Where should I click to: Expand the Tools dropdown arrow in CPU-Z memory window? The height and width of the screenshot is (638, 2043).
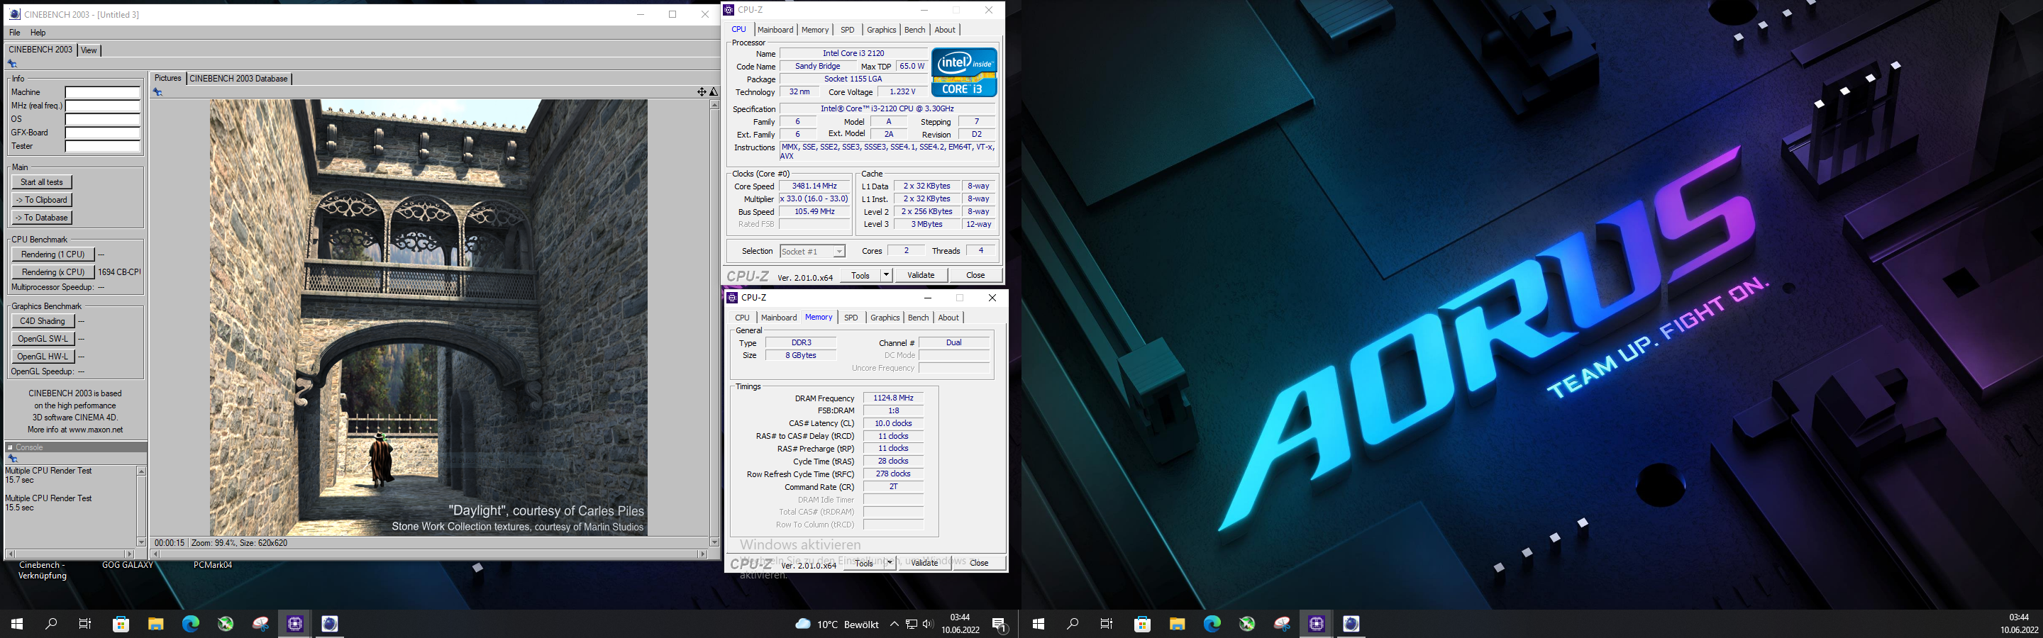889,563
